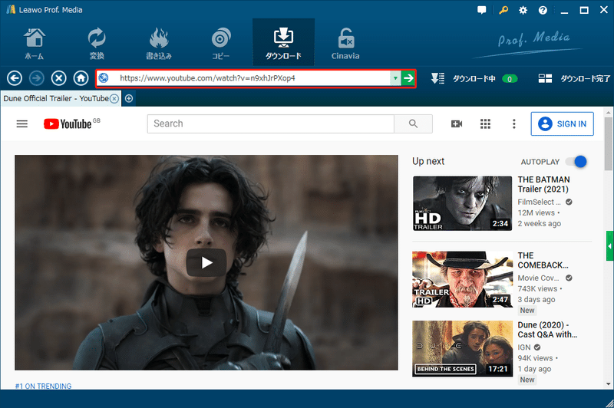Click the SIGN IN button
Image resolution: width=614 pixels, height=408 pixels.
[x=563, y=124]
